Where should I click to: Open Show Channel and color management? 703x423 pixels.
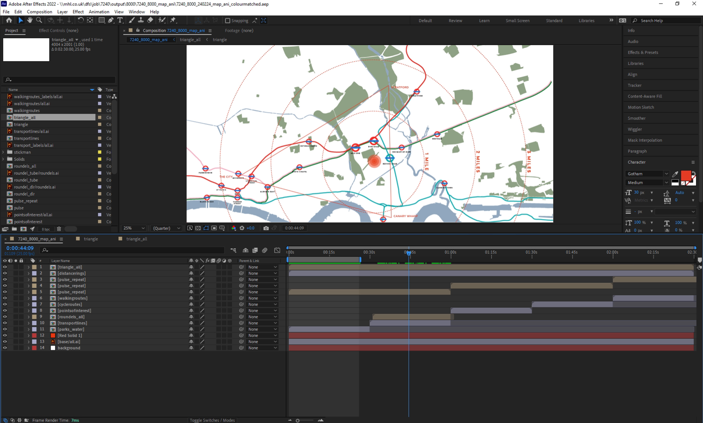[234, 228]
